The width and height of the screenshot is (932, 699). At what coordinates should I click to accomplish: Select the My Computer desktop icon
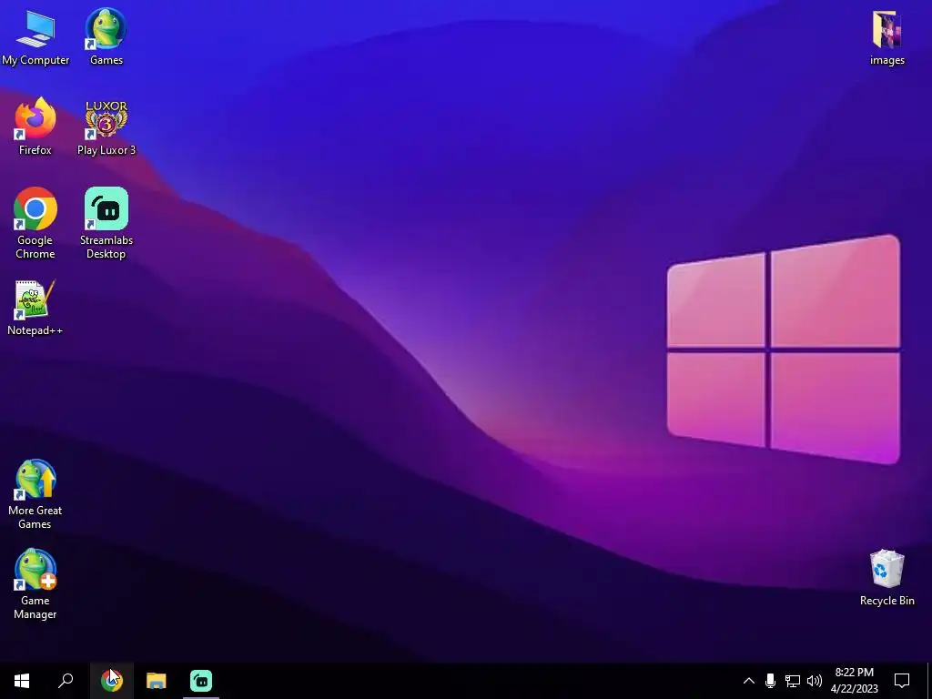coord(35,37)
